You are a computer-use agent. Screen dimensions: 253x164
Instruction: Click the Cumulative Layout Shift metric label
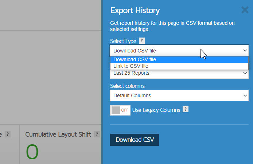tap(58, 134)
